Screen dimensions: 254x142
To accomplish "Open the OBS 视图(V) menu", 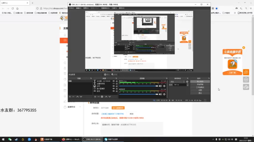I will [86, 8].
